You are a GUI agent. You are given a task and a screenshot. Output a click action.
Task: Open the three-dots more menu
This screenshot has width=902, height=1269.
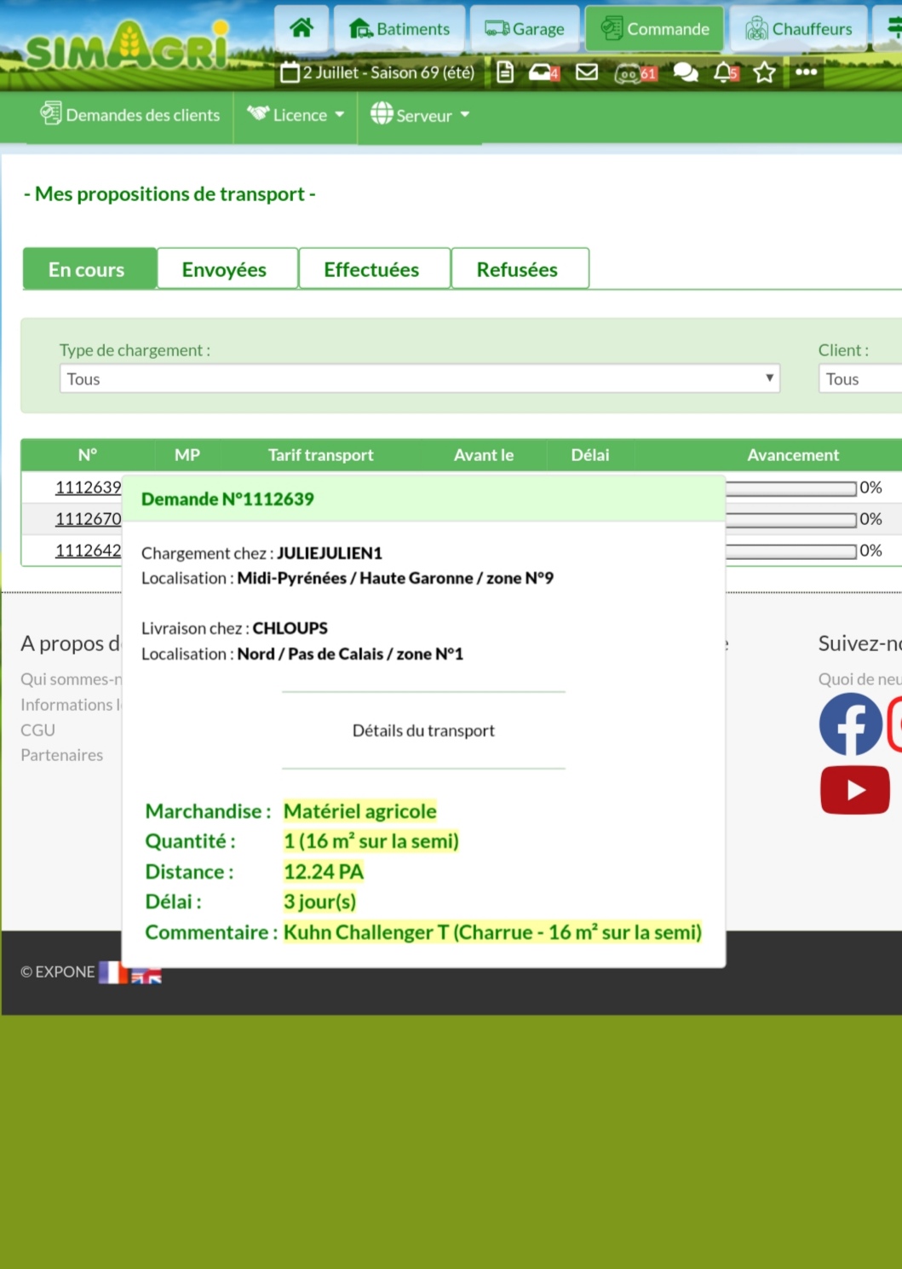(806, 72)
